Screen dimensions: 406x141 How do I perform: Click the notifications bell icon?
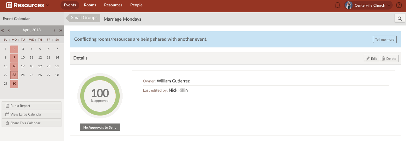338,5
